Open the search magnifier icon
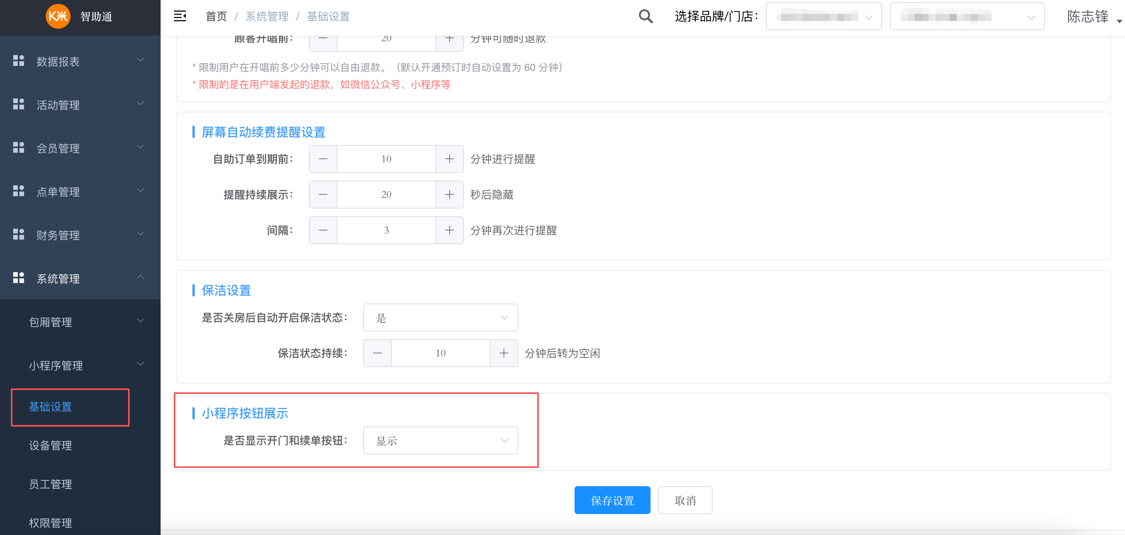Screen dimensions: 1125x535 (x=646, y=16)
